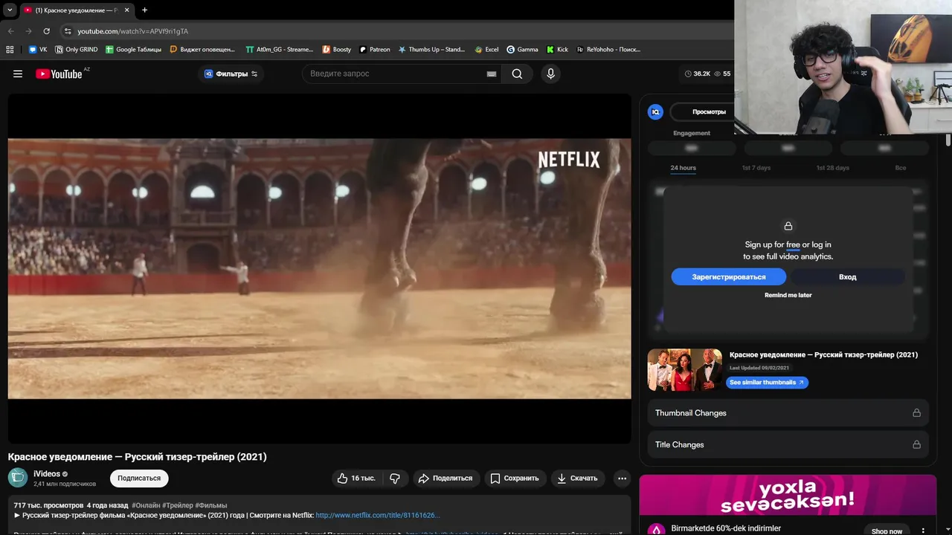Open the iVideos channel avatar
This screenshot has height=535, width=952.
[18, 478]
